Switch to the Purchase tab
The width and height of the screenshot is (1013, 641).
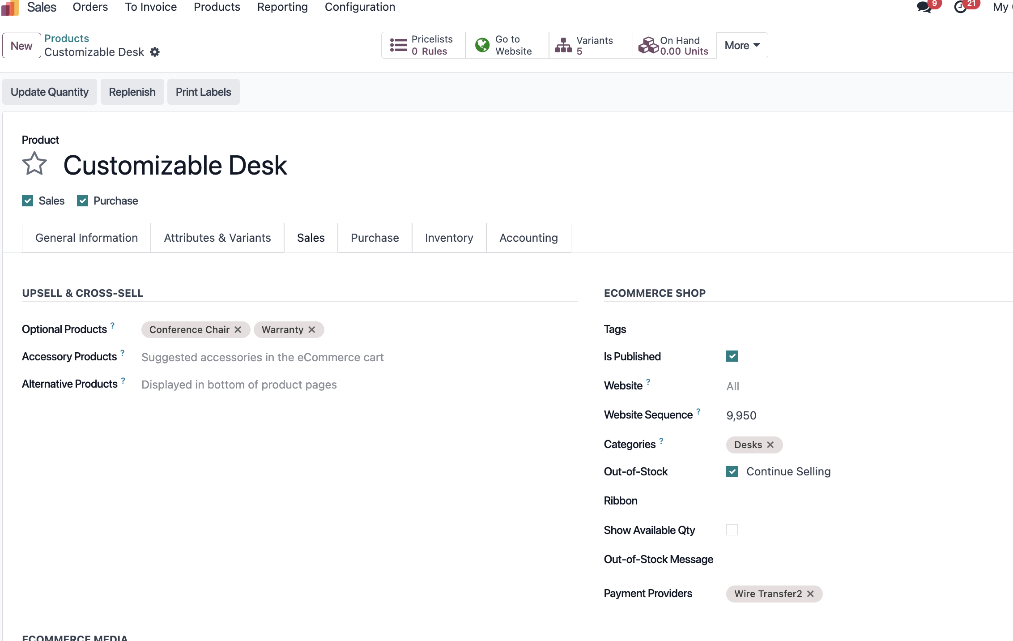coord(375,238)
